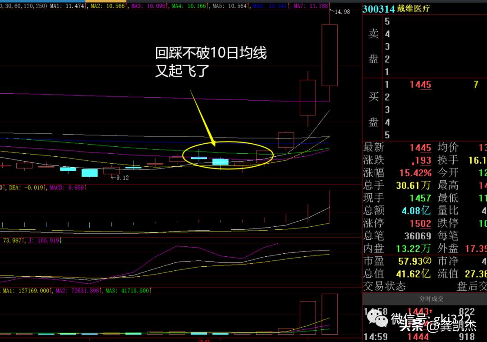Screen dimensions: 487x342
Task: Click the MA4: 10.166 indicator label
Action: 189,5
